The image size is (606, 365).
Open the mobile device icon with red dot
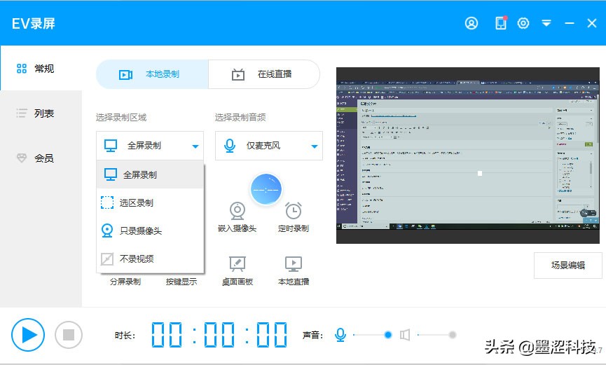pos(501,23)
